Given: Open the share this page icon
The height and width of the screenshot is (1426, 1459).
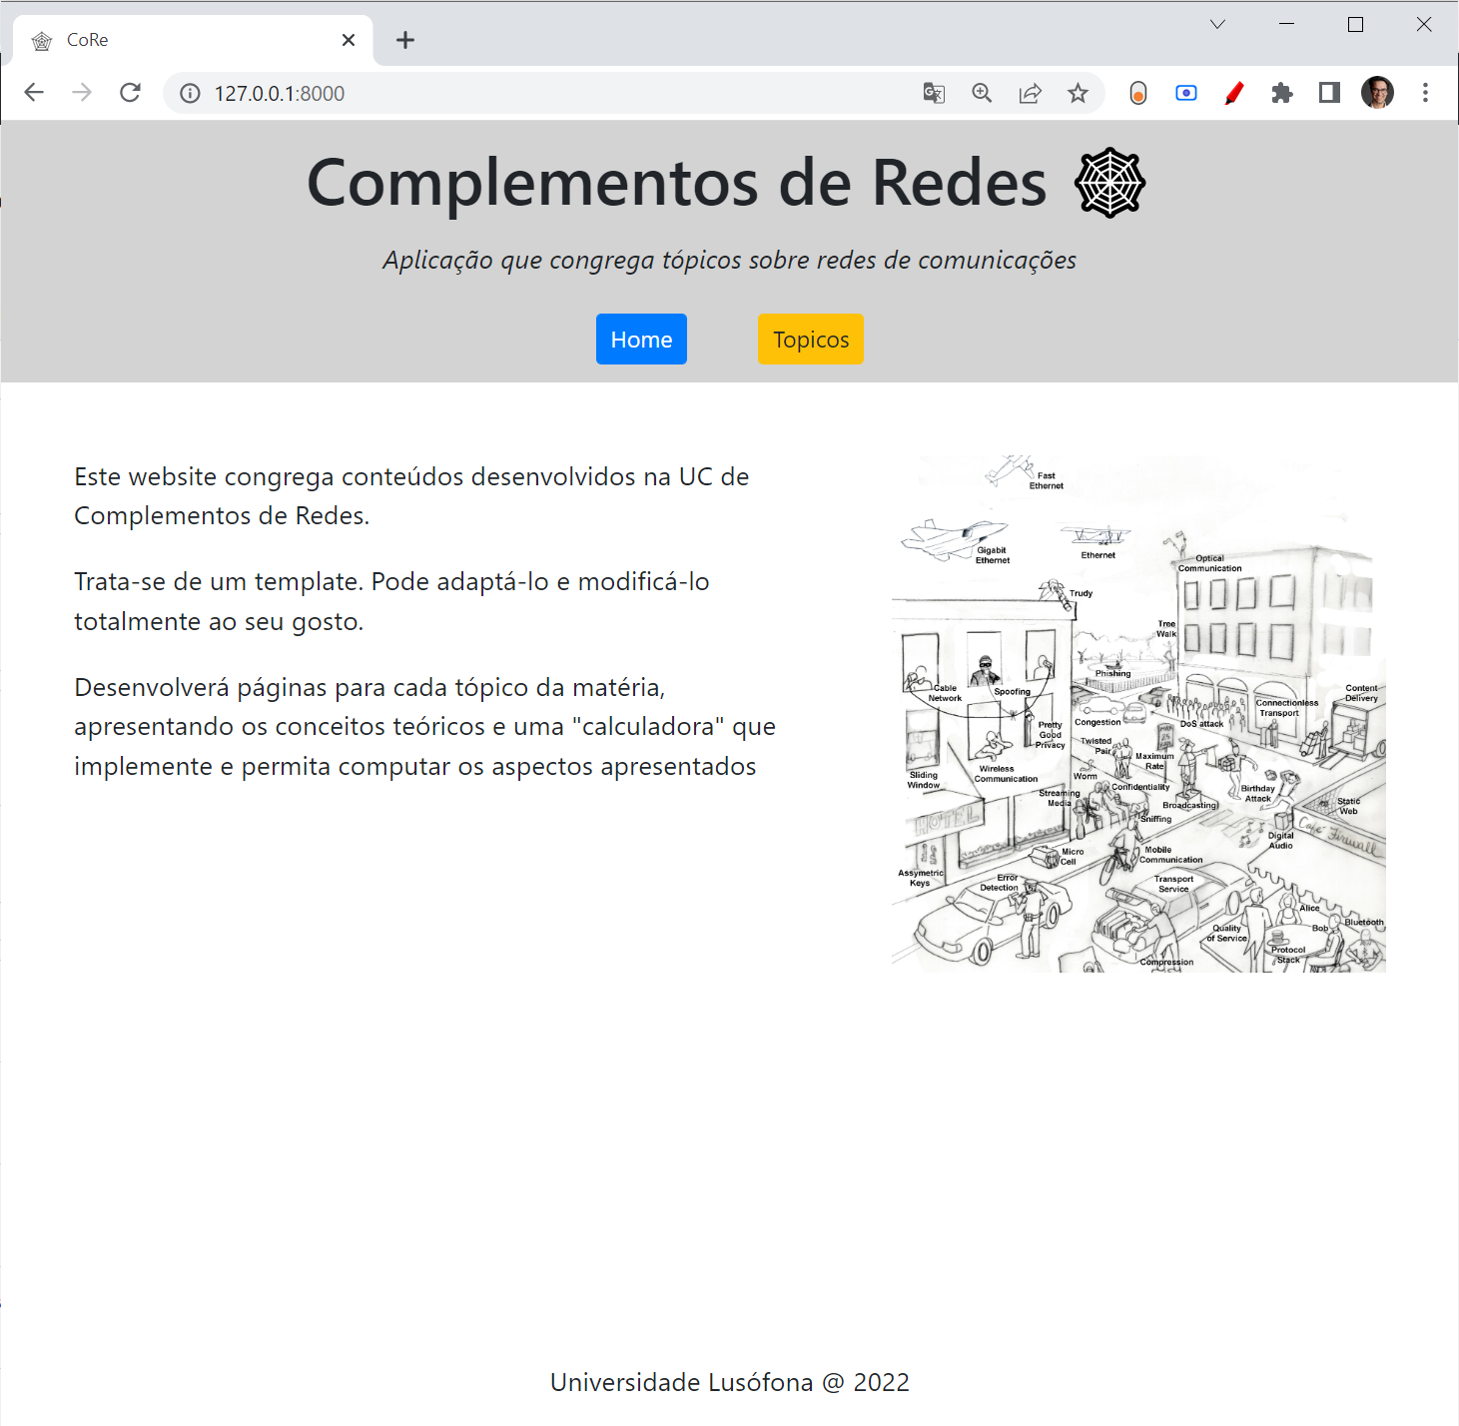Looking at the screenshot, I should point(1030,93).
